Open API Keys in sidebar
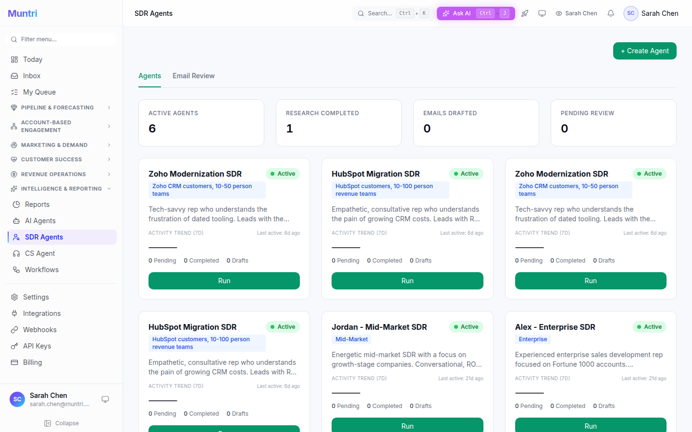692x432 pixels. pos(37,346)
